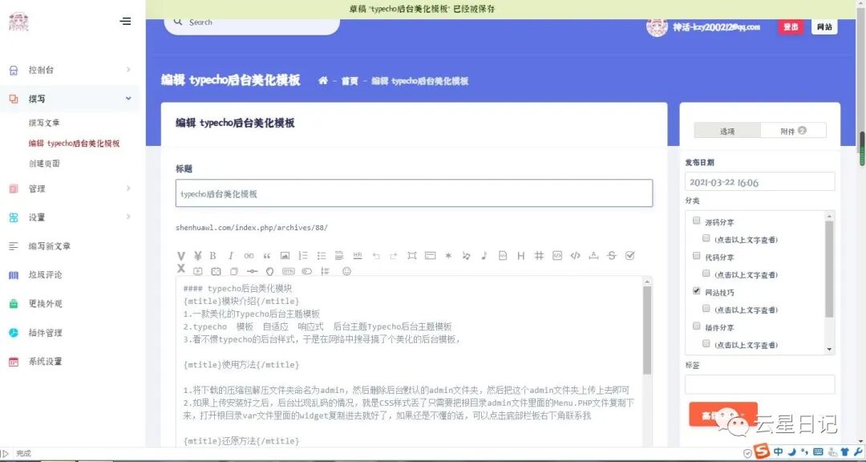The width and height of the screenshot is (866, 462).
Task: Expand the 设置 sidebar menu
Action: (x=70, y=217)
